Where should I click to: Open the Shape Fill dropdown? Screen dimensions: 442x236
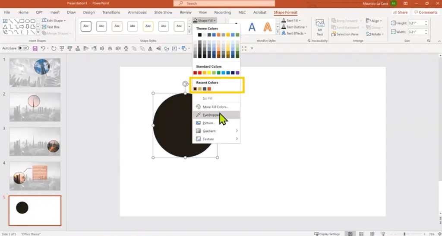(205, 21)
